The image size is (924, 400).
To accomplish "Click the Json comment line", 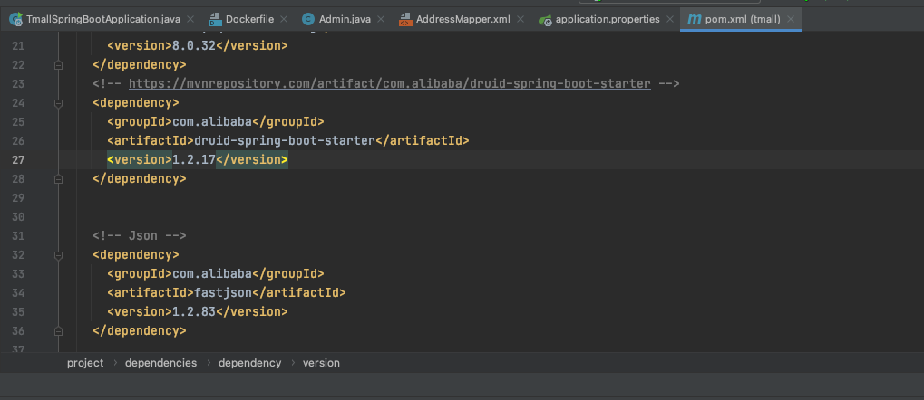I will pyautogui.click(x=139, y=236).
